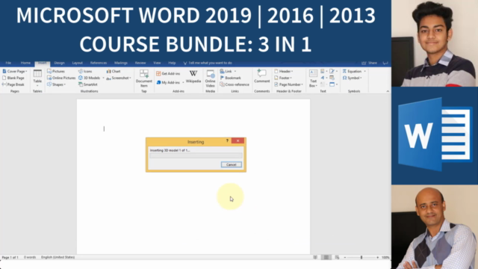Open My Add-ins
Image resolution: width=478 pixels, height=269 pixels.
168,82
